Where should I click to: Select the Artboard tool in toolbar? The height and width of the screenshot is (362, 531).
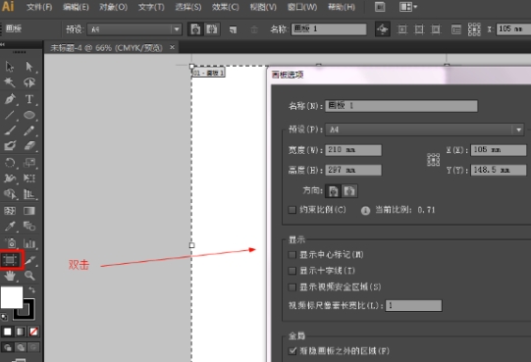(x=10, y=260)
